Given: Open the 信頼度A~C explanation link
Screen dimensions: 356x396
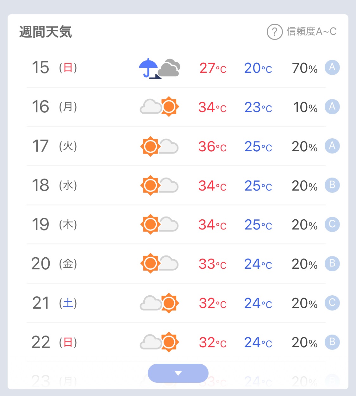Looking at the screenshot, I should click(311, 32).
